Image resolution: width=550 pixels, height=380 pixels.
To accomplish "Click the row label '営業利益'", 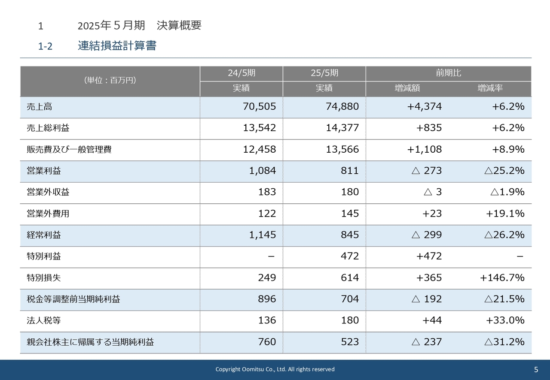I will tap(44, 171).
